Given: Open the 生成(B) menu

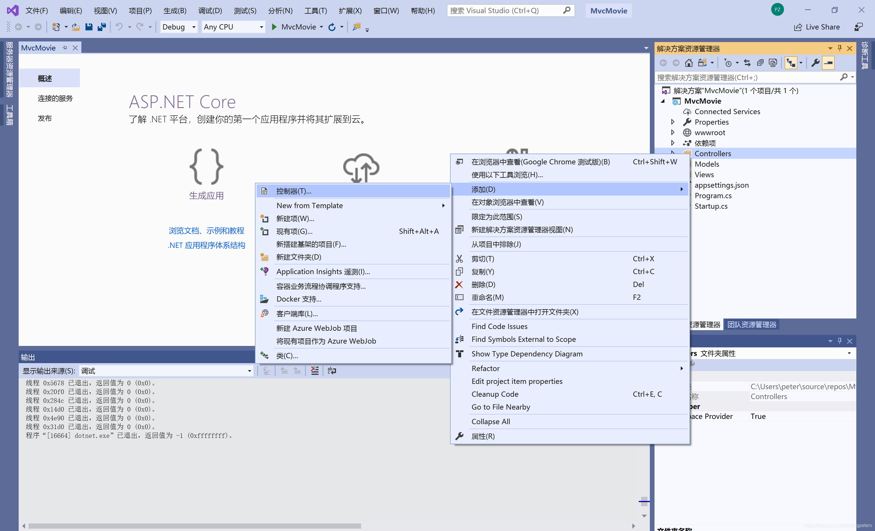Looking at the screenshot, I should click(174, 11).
